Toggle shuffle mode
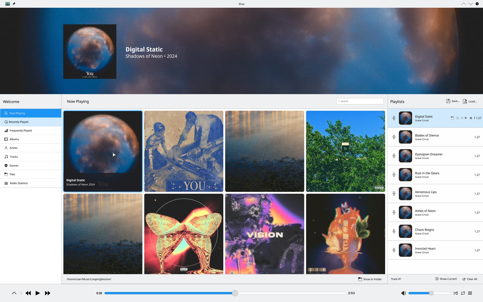 pyautogui.click(x=456, y=293)
